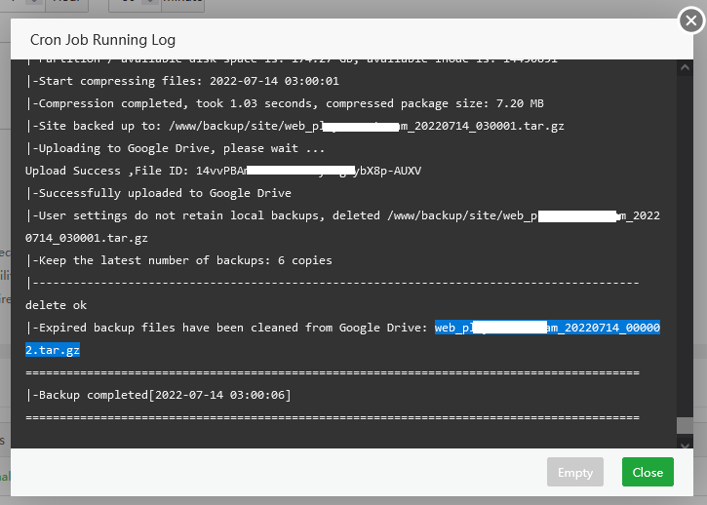
Task: Click the log scrollbar thumb
Action: 685,426
